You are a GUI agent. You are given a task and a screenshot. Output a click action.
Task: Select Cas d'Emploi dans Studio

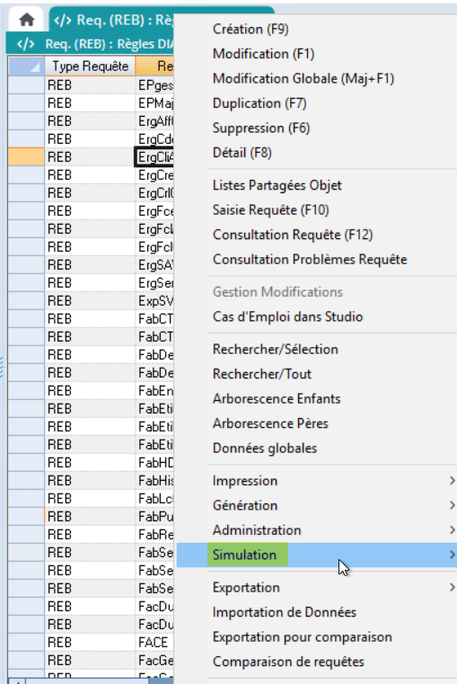(x=287, y=316)
